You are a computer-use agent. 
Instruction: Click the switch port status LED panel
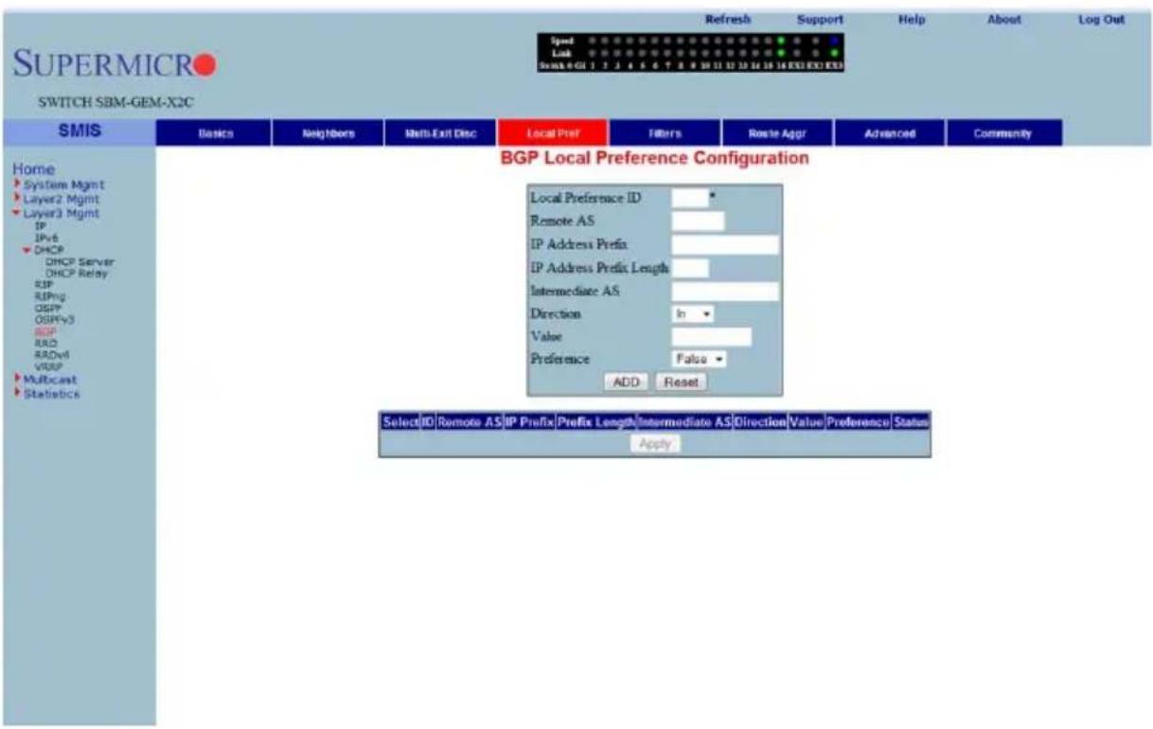click(689, 53)
